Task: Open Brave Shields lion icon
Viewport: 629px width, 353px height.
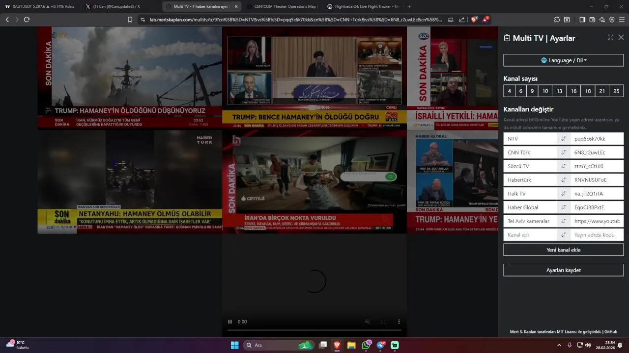Action: point(474,20)
